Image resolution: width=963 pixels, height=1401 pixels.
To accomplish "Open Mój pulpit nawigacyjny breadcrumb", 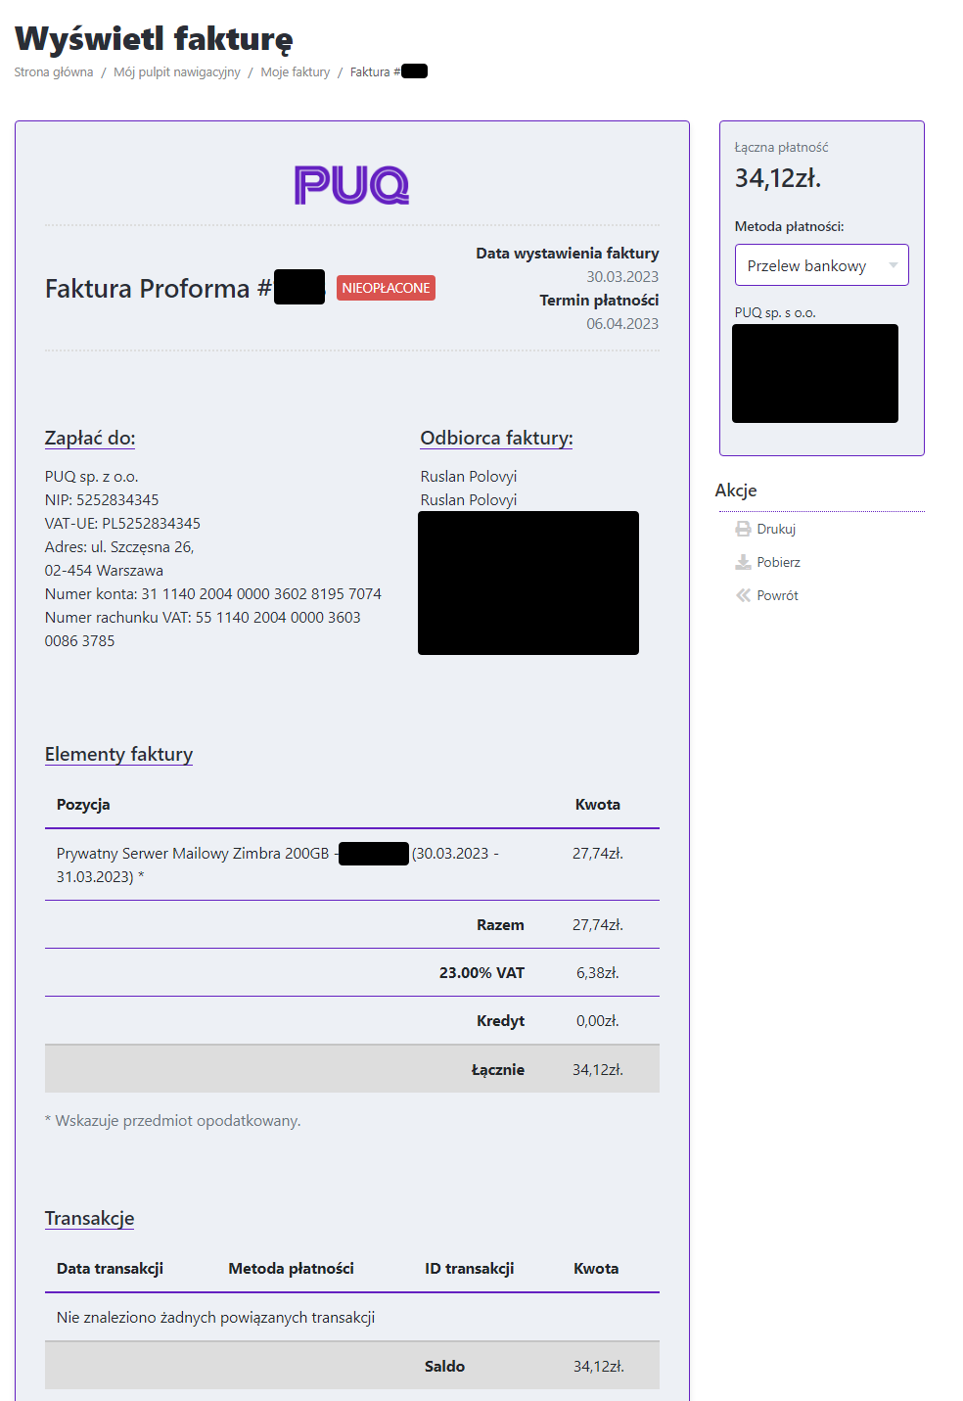I will tap(176, 72).
